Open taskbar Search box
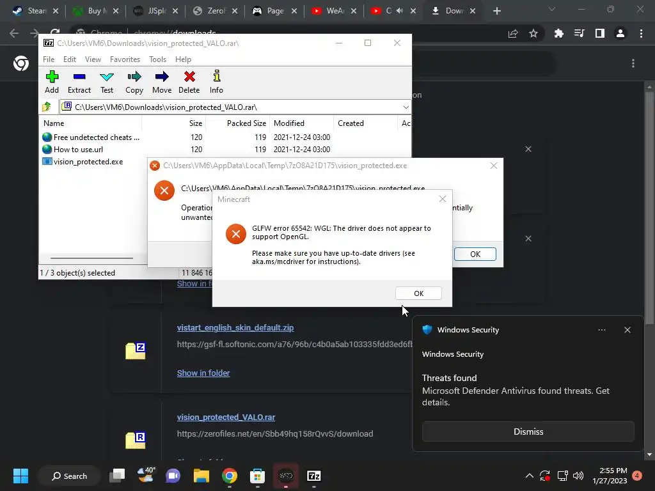655x491 pixels. (69, 476)
